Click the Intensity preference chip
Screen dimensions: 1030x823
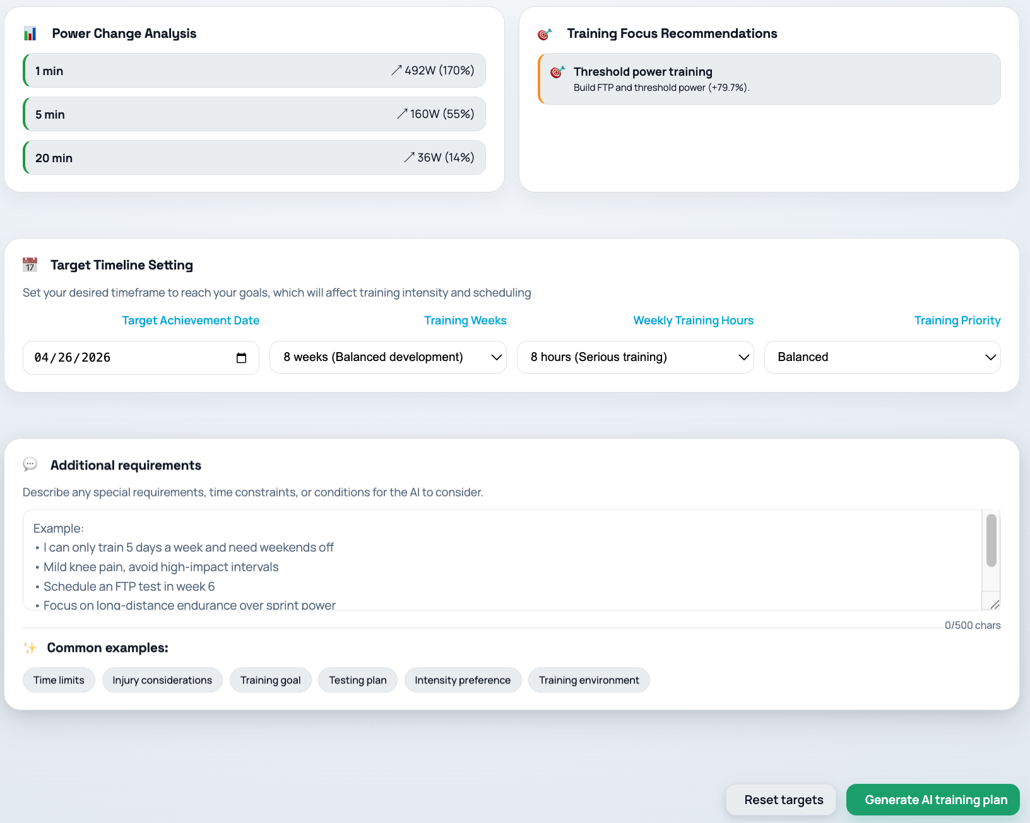tap(463, 680)
